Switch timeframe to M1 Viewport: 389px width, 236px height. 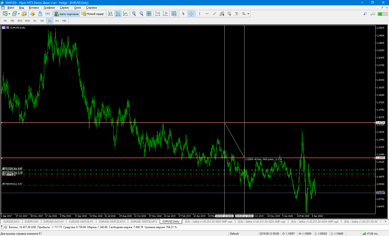pyautogui.click(x=5, y=21)
